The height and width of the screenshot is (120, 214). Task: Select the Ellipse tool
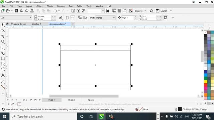coord(3,64)
